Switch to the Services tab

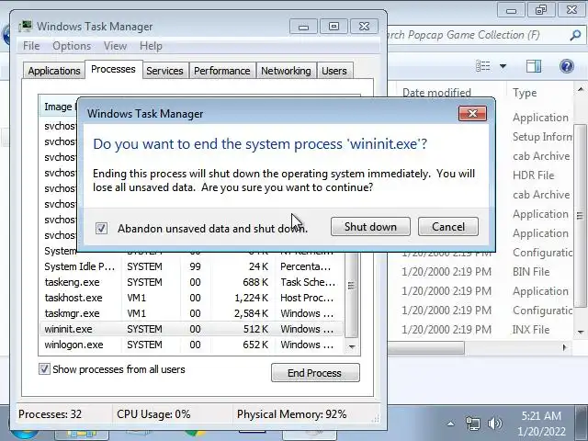coord(164,71)
